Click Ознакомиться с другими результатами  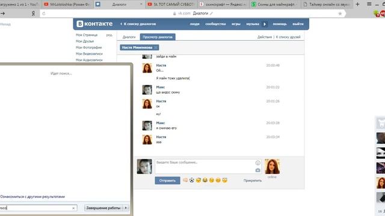pos(32,197)
